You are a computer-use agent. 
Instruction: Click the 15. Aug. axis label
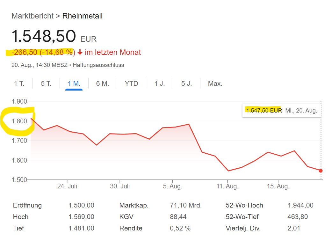tap(278, 186)
